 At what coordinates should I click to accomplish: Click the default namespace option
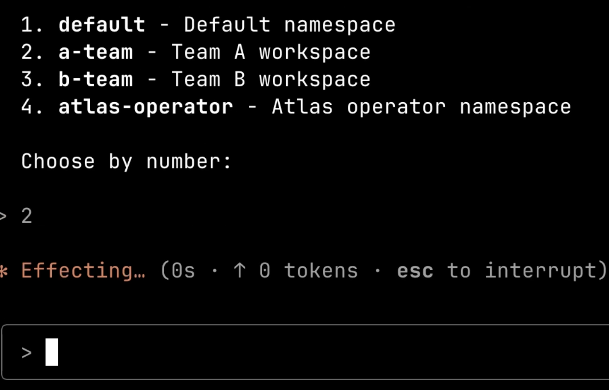tap(208, 25)
